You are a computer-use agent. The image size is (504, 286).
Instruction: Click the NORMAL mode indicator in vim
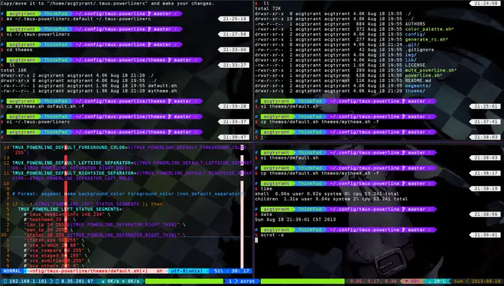[x=12, y=271]
